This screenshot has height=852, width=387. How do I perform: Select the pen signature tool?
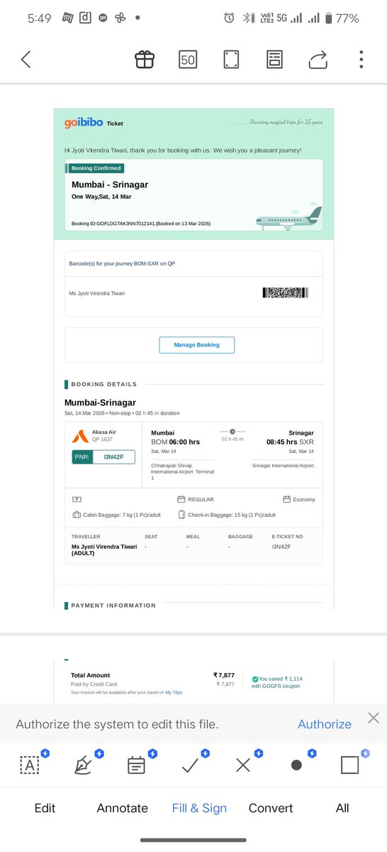(x=83, y=765)
